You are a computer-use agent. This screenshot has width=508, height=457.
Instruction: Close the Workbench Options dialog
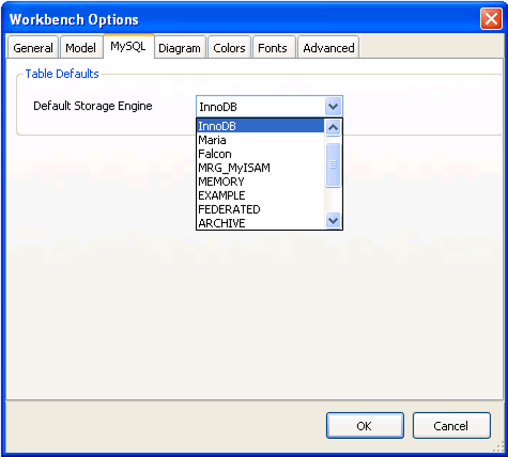click(491, 19)
